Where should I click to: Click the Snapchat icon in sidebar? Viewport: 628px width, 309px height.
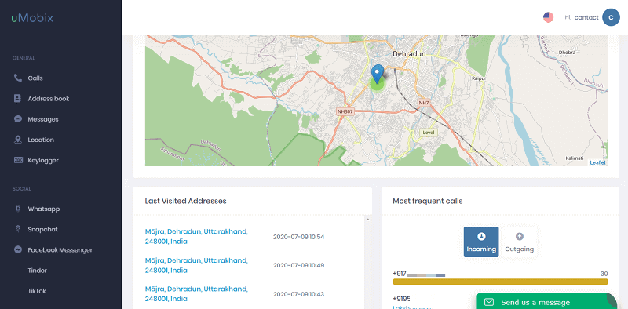pos(17,229)
